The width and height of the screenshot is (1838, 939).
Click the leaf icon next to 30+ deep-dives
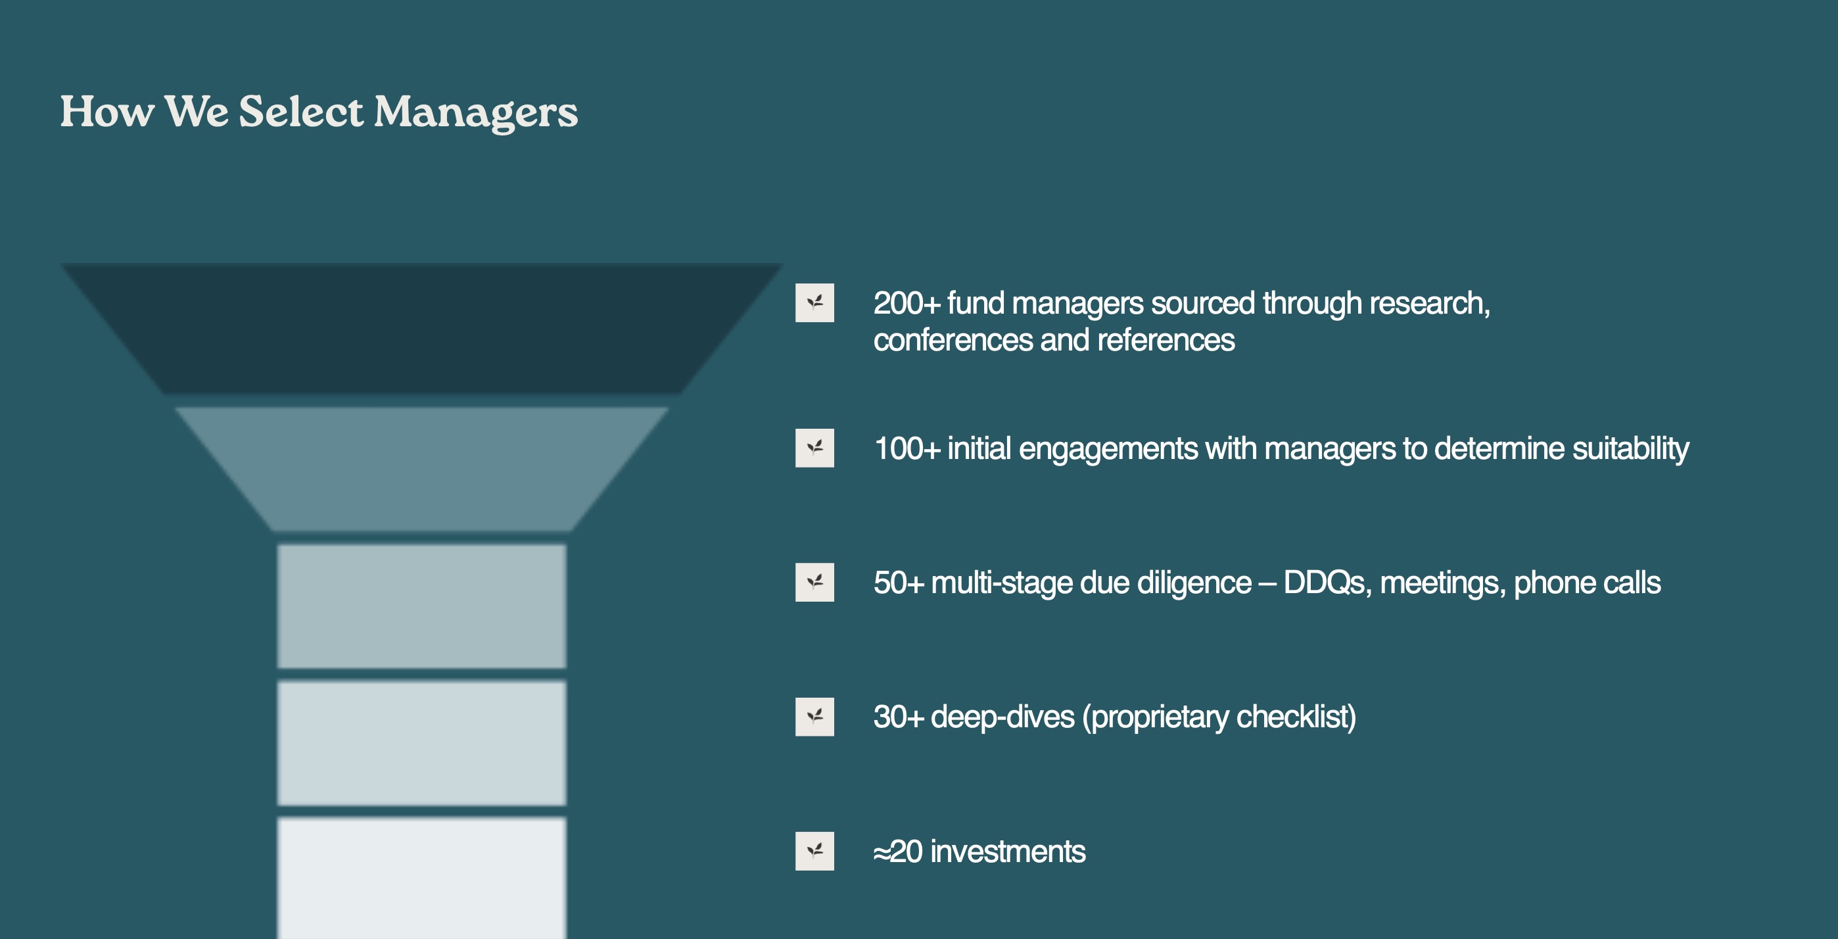pos(814,716)
